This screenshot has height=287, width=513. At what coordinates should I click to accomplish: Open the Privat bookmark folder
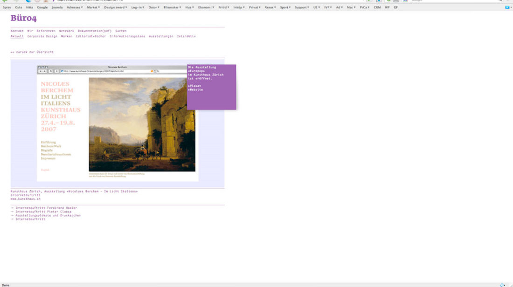tap(255, 7)
